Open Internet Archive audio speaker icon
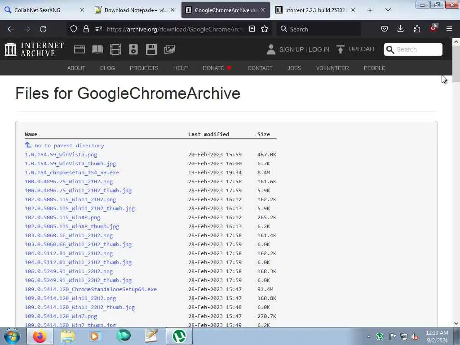460x345 pixels. (x=133, y=49)
